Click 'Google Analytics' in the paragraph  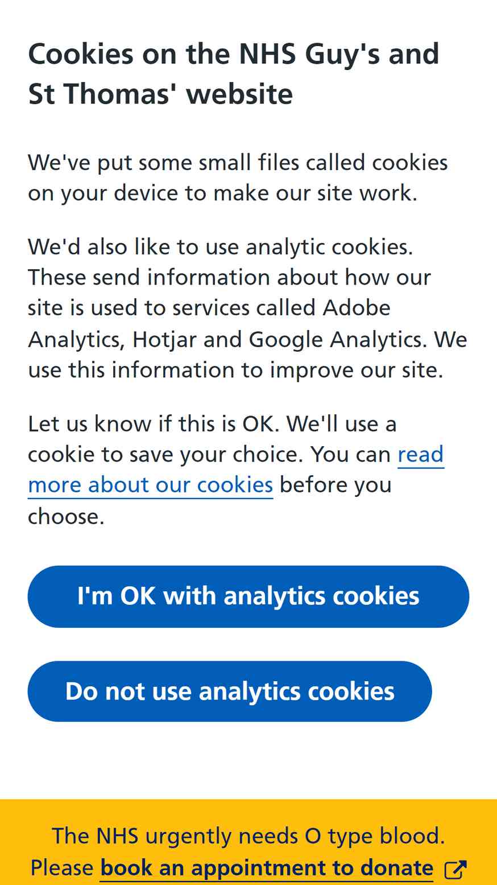click(x=338, y=340)
